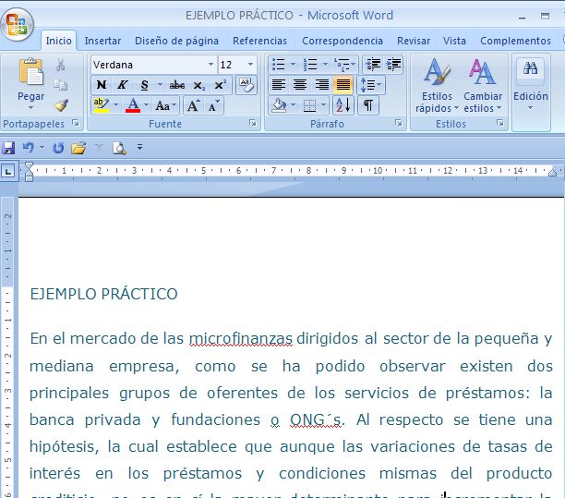Redo action with circular arrow
This screenshot has width=565, height=498.
[58, 148]
